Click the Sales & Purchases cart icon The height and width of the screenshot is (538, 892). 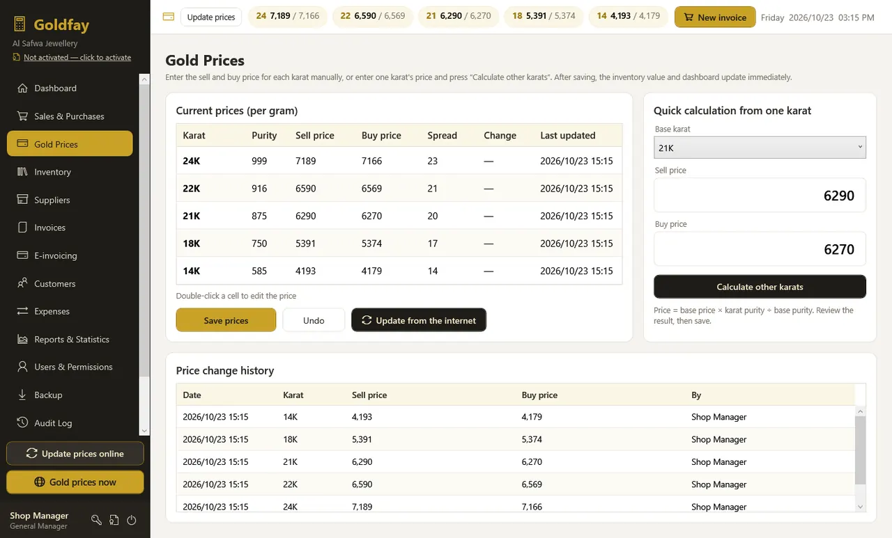(x=22, y=116)
